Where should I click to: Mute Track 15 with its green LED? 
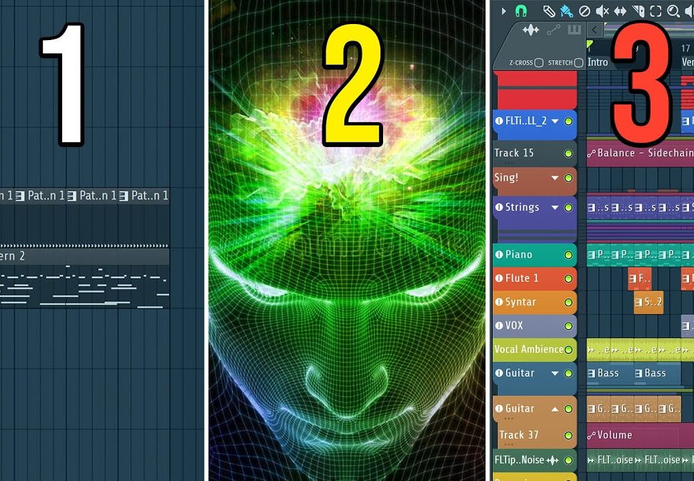tap(569, 154)
